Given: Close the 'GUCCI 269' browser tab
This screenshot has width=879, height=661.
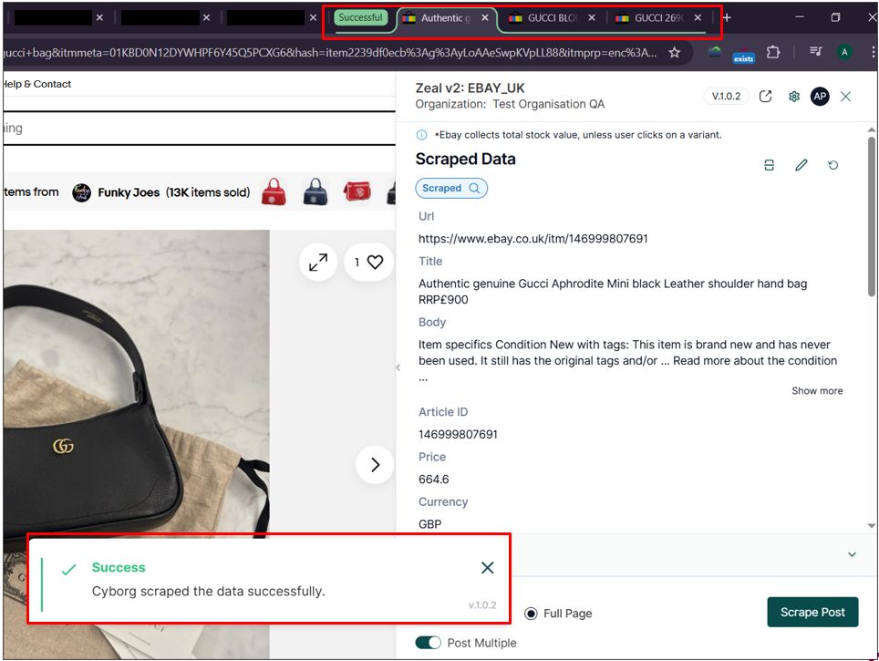Looking at the screenshot, I should tap(698, 18).
